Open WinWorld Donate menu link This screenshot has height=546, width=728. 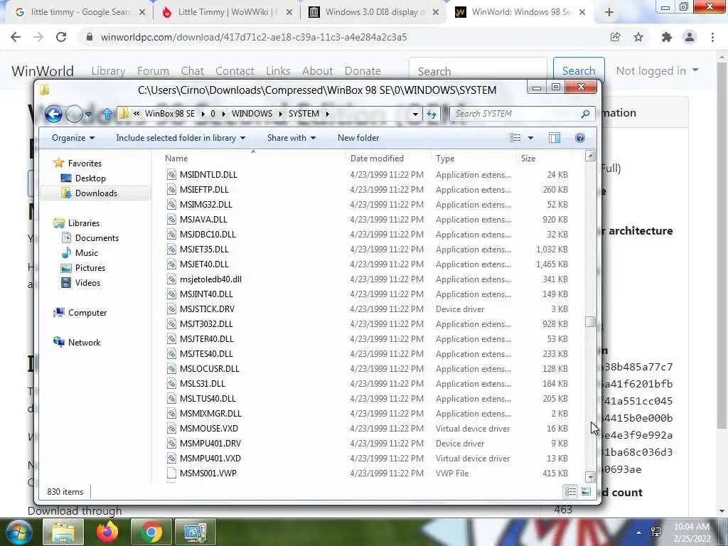pos(363,70)
